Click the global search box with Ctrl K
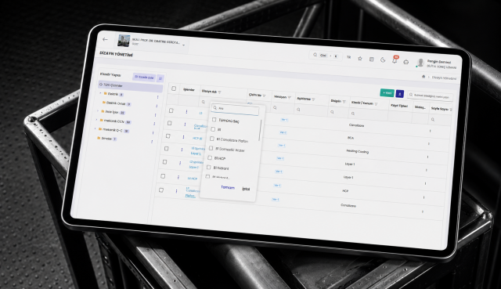The image size is (501, 289). (x=326, y=56)
